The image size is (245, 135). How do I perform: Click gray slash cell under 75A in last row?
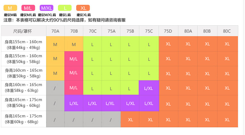pos(111,120)
